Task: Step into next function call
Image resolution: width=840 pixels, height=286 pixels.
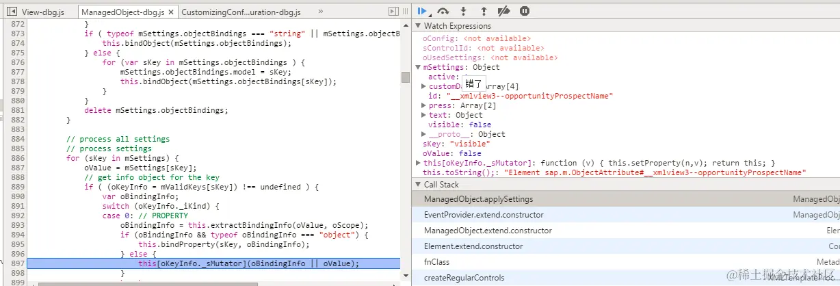Action: pyautogui.click(x=463, y=11)
